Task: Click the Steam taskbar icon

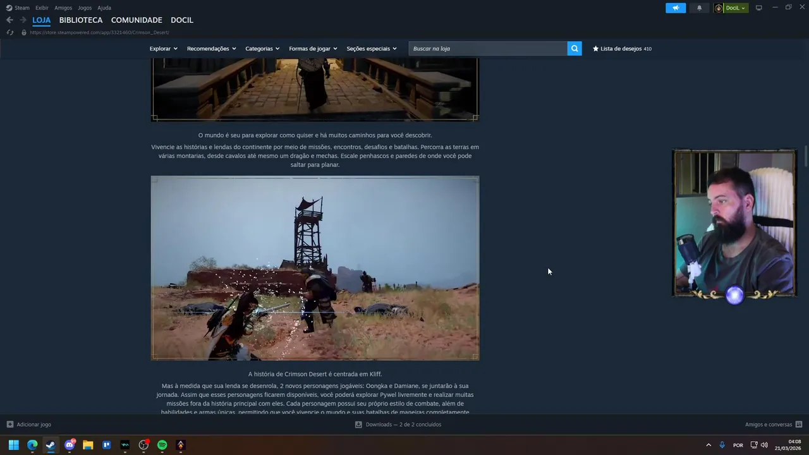Action: (51, 445)
